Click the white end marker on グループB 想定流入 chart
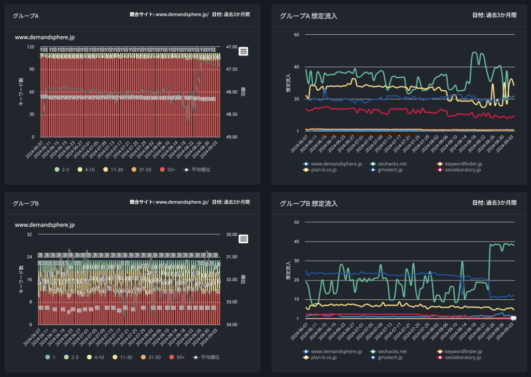 click(513, 317)
